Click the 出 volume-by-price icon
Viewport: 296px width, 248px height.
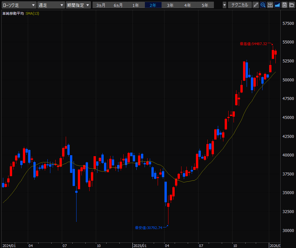point(270,5)
